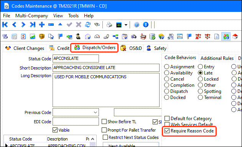The height and width of the screenshot is (147, 242).
Task: Open dropdown arrow beside monitor icon
Action: [x=126, y=25]
